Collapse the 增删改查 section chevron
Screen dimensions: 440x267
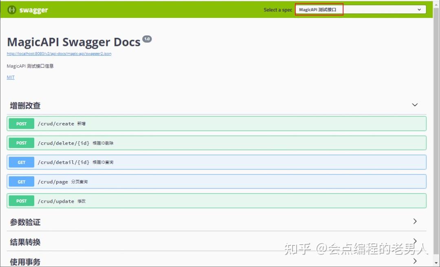point(415,105)
